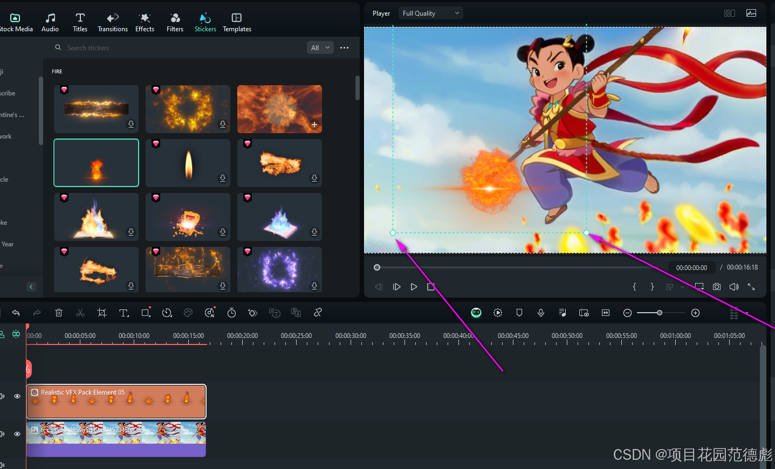
Task: Switch to the Effects tab
Action: tap(145, 23)
